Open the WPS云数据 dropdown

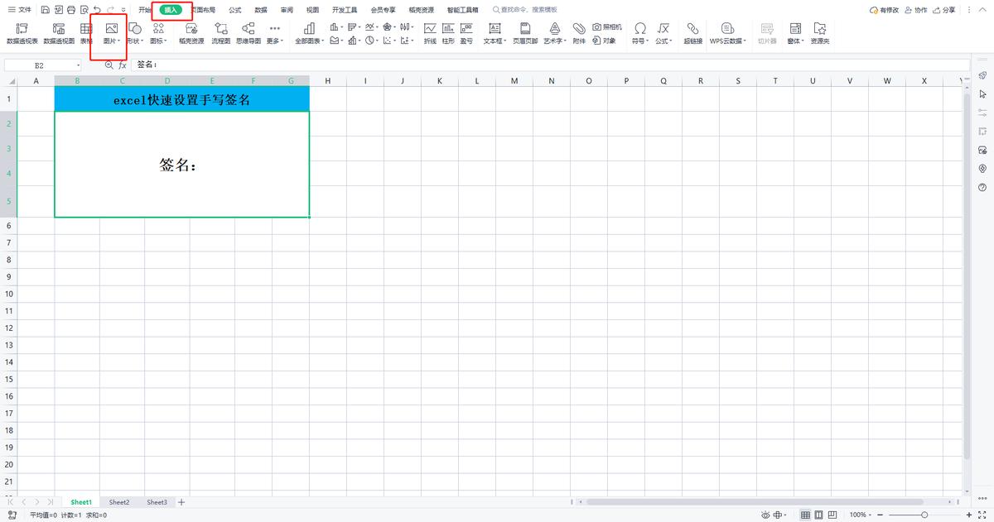click(727, 33)
